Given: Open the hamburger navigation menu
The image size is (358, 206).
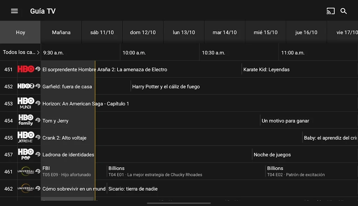Looking at the screenshot, I should (14, 11).
